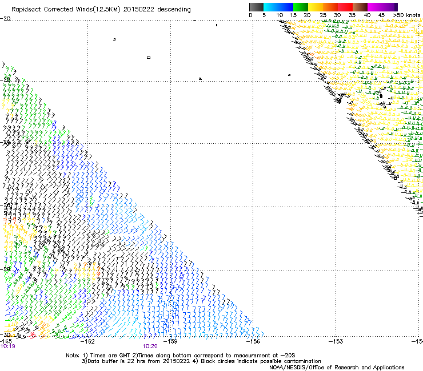Click the cyan-blue 5-15 knots color band
Screen dimensions: 423x371
278,7
